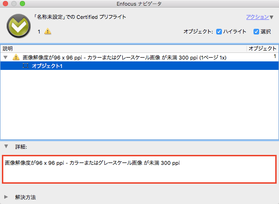
Task: Select the オブジェクト1 list item
Action: point(140,66)
